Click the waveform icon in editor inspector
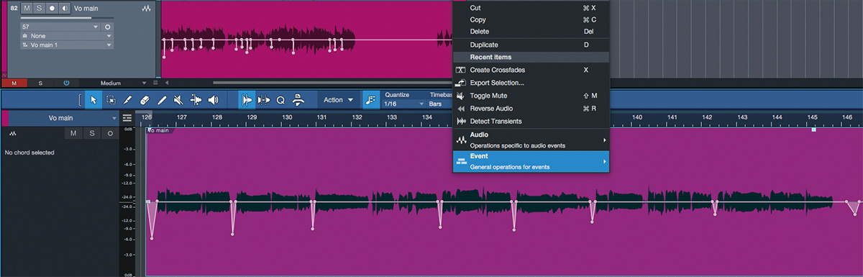Screen dimensions: 863x277 click(13, 133)
